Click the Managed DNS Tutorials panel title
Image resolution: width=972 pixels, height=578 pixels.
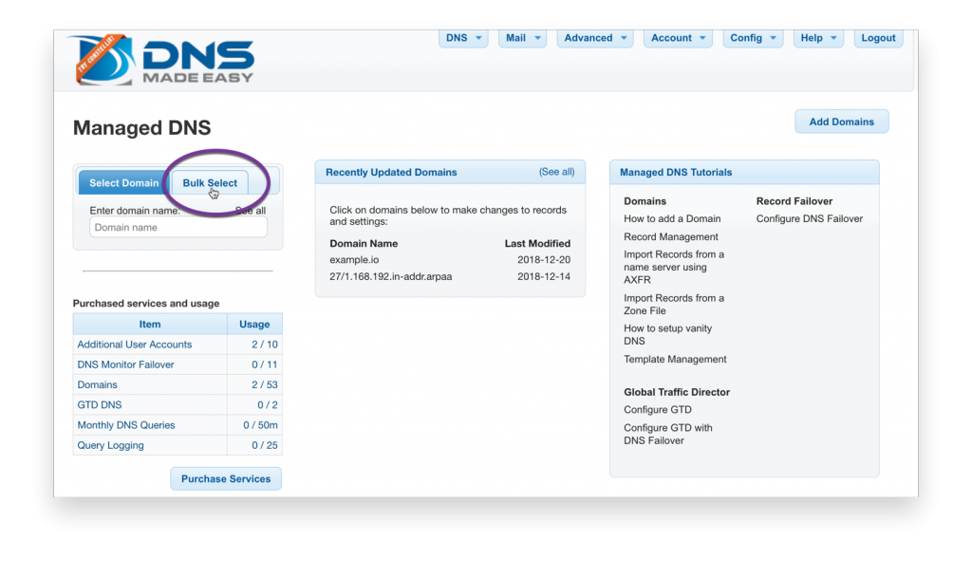point(676,172)
